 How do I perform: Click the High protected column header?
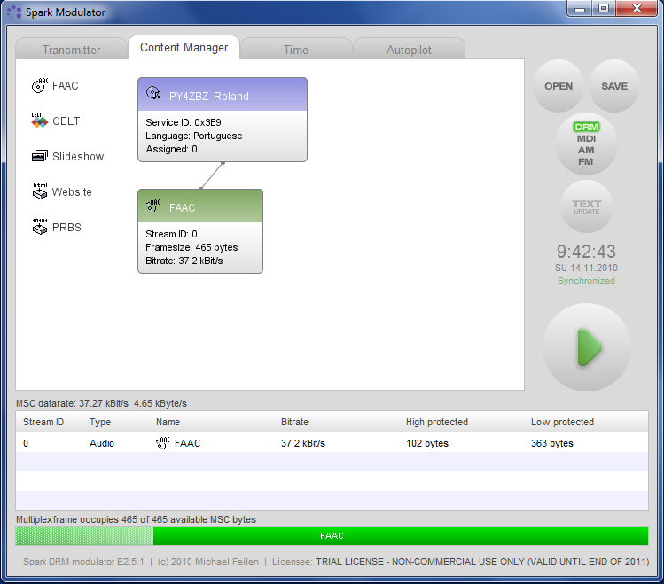click(436, 422)
